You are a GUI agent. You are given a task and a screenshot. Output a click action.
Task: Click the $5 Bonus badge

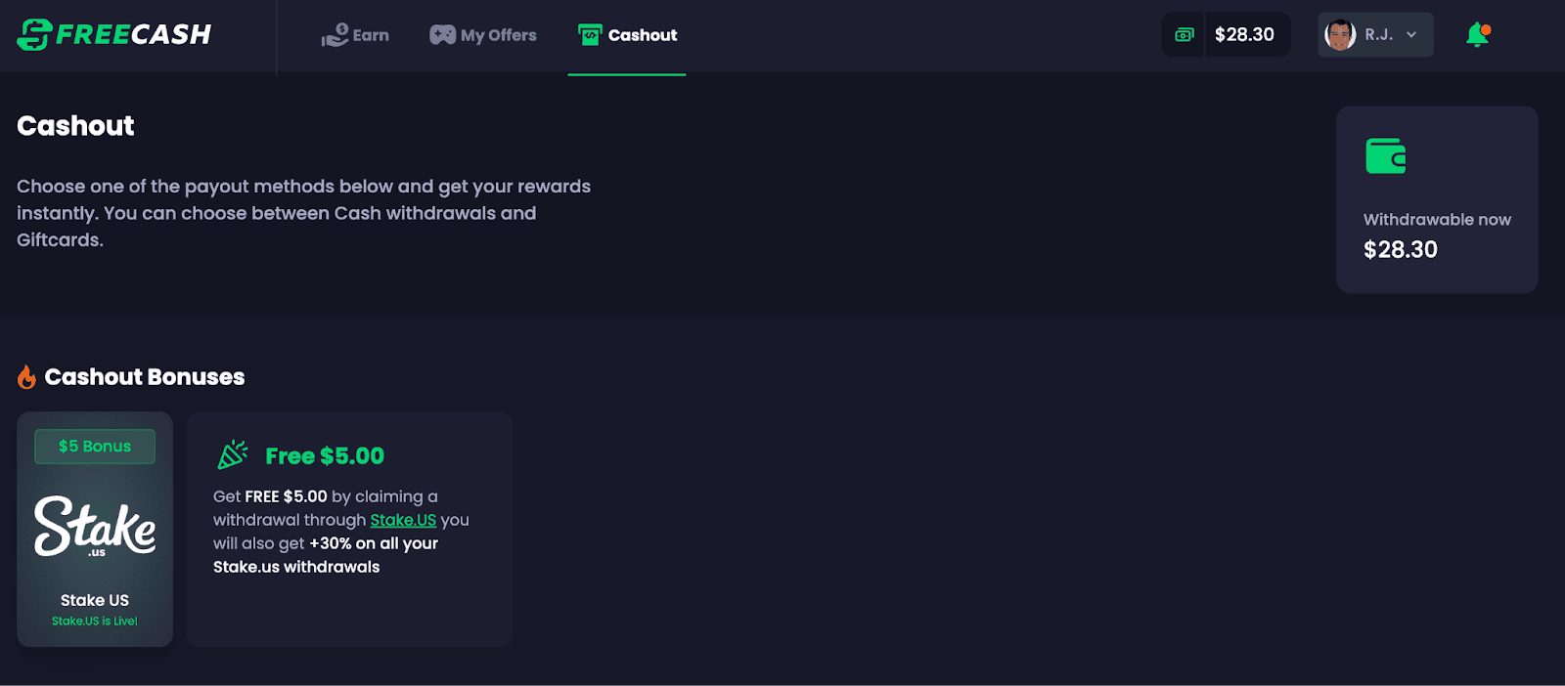pyautogui.click(x=95, y=447)
